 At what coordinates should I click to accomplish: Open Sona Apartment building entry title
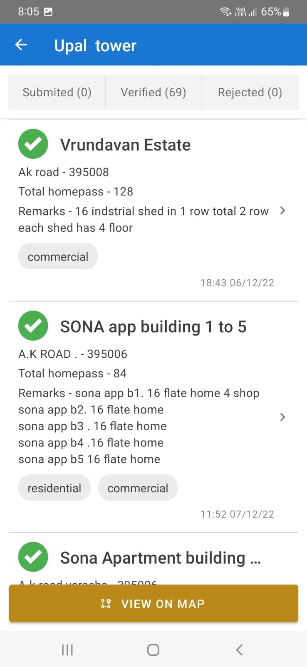pos(161,558)
